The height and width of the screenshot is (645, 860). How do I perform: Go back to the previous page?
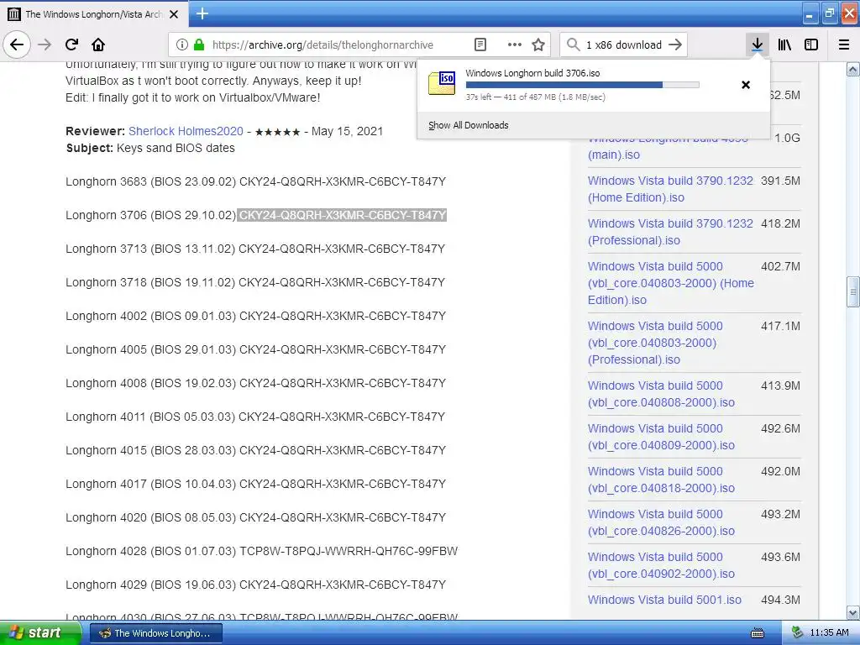17,45
